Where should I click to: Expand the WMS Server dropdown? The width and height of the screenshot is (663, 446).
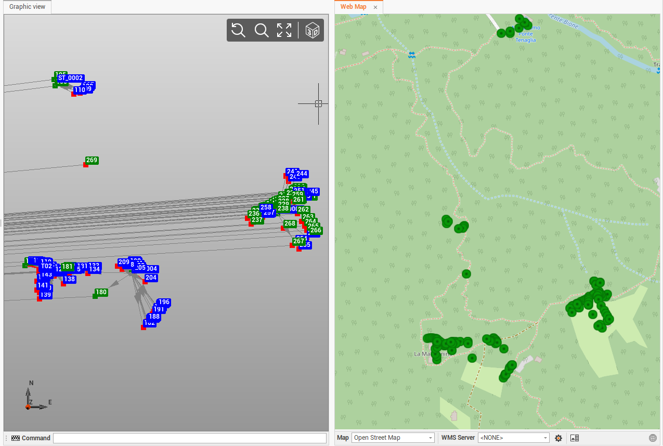(x=513, y=438)
